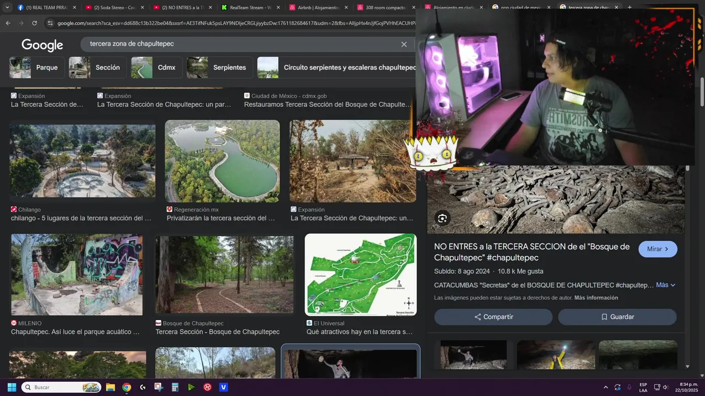Open the MILENIO graffiti water park image
The height and width of the screenshot is (396, 705).
[x=77, y=274]
